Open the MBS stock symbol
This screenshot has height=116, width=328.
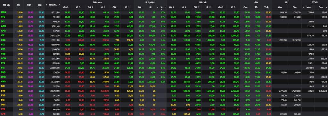pos(3,12)
